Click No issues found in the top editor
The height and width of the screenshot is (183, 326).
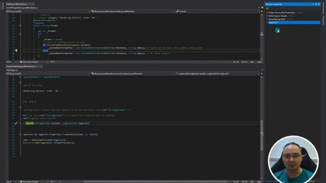click(29, 62)
